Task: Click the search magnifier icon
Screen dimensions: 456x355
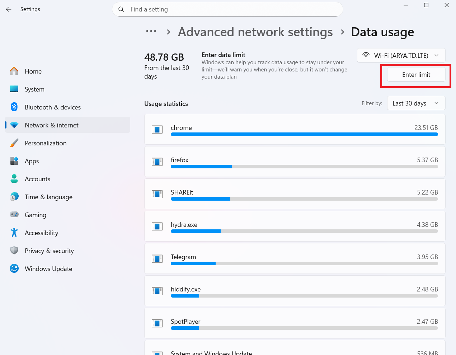Action: [121, 9]
